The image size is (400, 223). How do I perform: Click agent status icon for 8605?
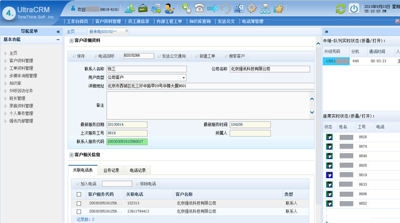coord(330,166)
